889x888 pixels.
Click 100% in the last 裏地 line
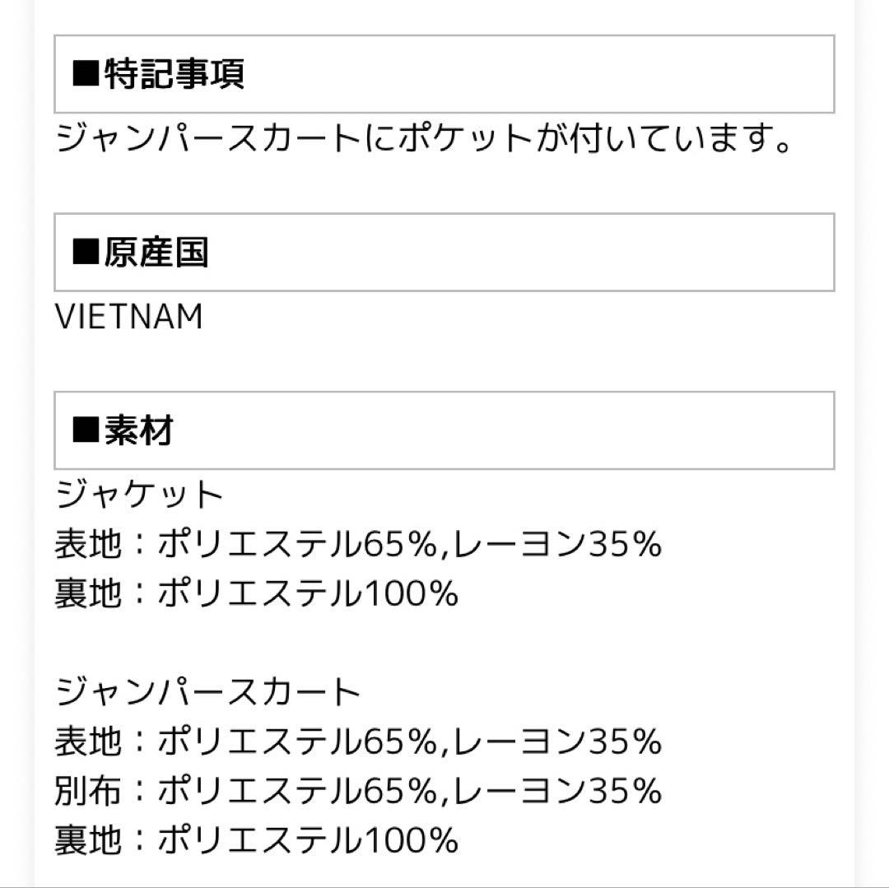[409, 840]
